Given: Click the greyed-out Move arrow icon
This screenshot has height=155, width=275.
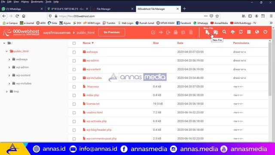Looking at the screenshot, I should point(161,32).
